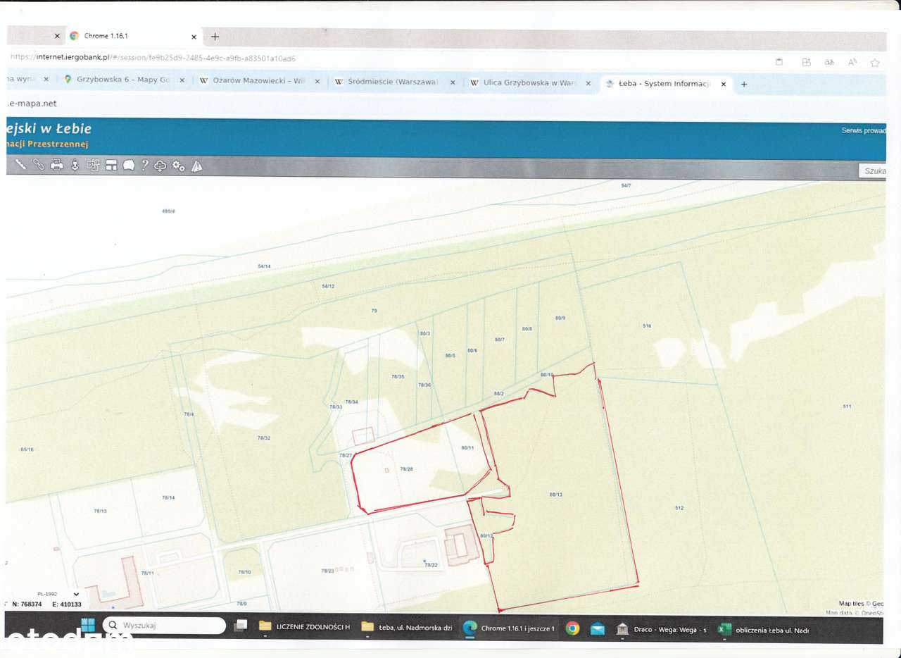The height and width of the screenshot is (658, 901).
Task: Click the Task View icon on taskbar
Action: point(240,626)
